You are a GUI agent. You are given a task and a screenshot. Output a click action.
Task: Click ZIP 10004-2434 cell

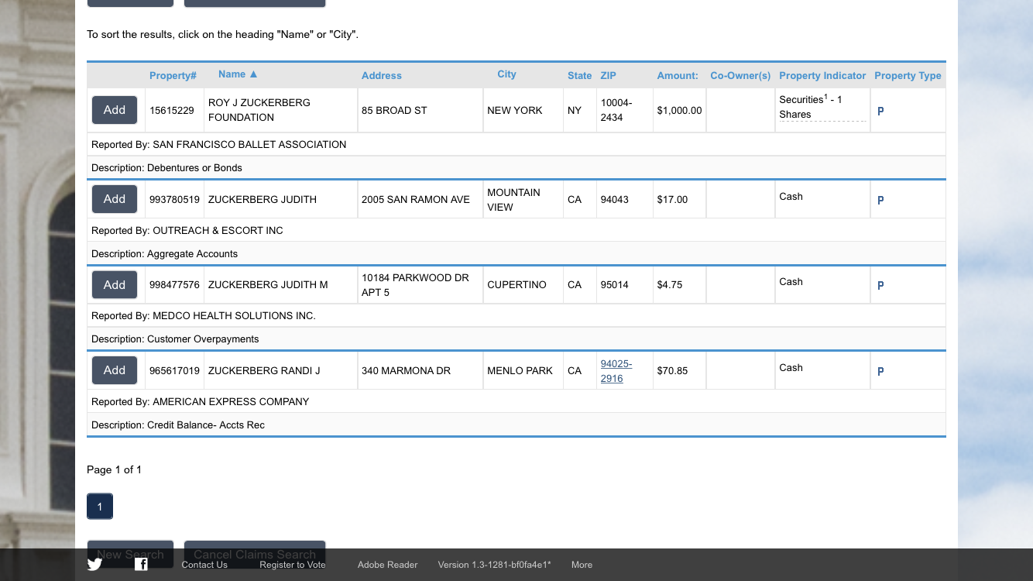pos(624,110)
